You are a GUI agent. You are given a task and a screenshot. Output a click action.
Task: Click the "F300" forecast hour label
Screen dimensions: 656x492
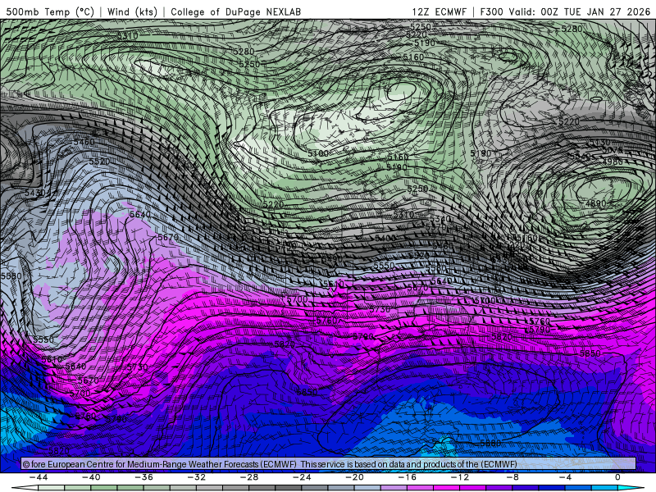(491, 11)
